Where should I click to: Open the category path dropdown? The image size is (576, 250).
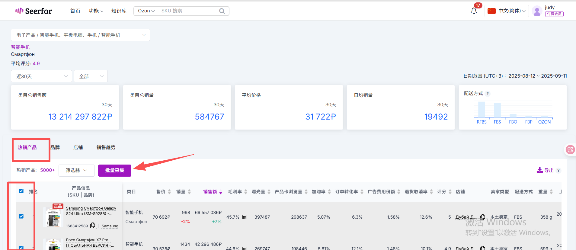coord(80,35)
